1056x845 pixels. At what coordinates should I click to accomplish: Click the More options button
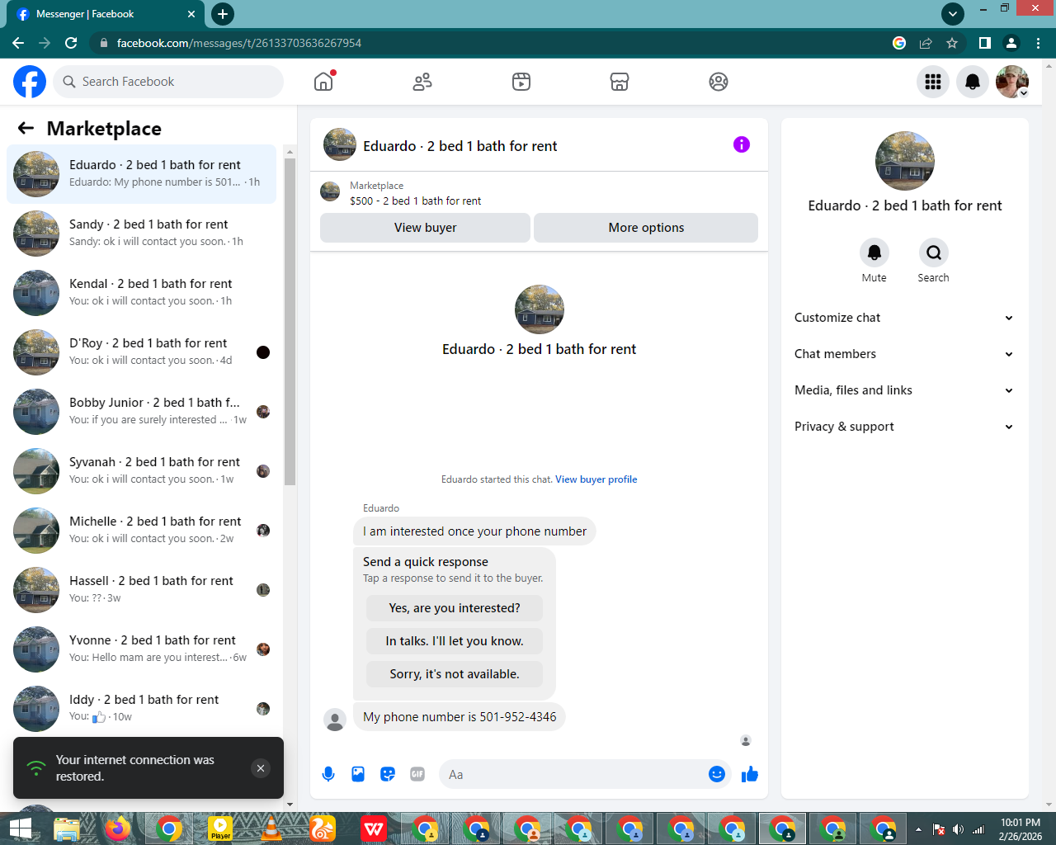click(646, 228)
